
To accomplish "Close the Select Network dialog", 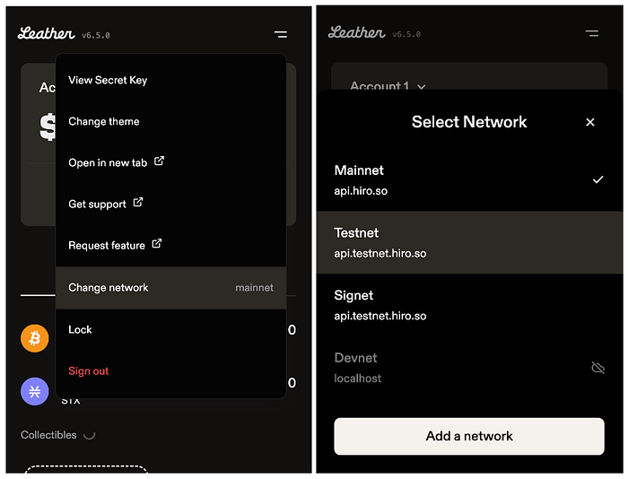I will pyautogui.click(x=590, y=122).
